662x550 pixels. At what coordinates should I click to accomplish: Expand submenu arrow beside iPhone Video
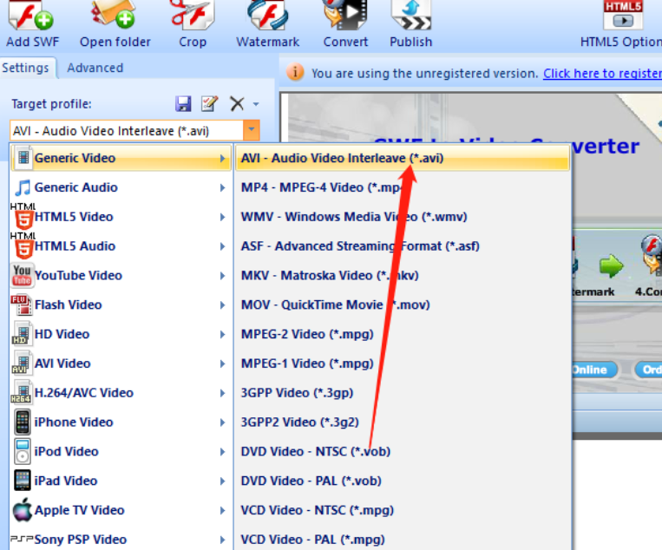222,422
